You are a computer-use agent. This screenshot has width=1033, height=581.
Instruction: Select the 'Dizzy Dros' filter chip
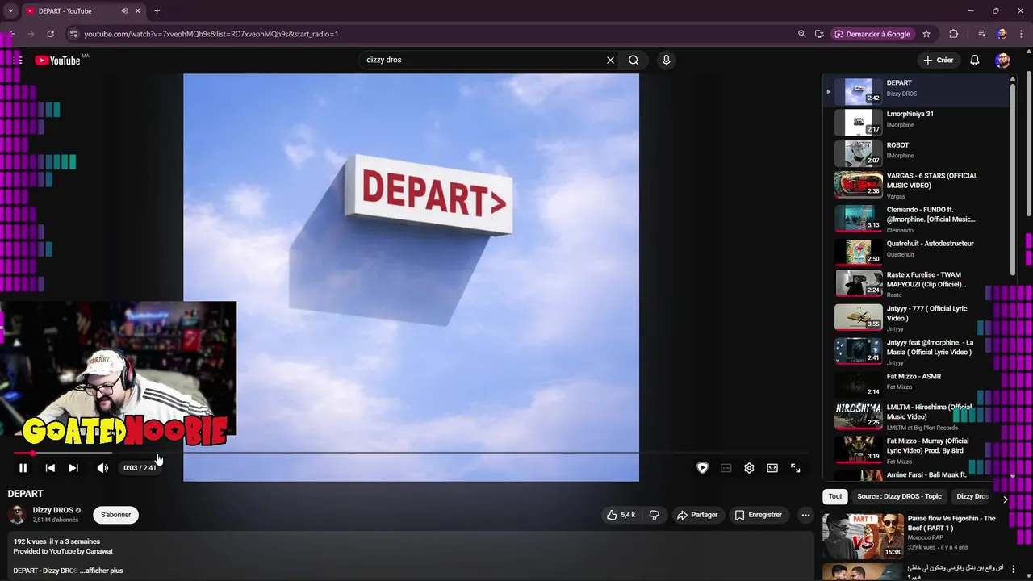click(x=972, y=496)
